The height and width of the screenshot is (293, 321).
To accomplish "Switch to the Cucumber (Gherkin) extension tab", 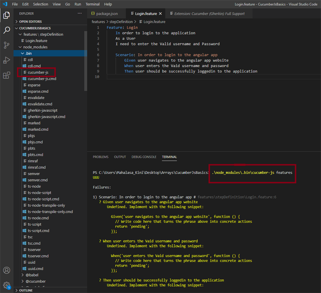I will point(210,13).
